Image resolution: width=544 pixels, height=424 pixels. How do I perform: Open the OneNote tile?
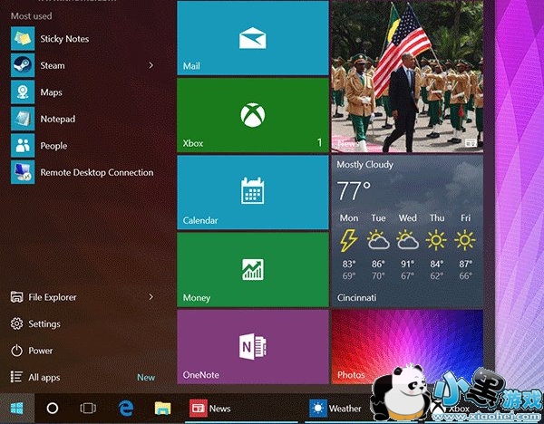tap(251, 346)
